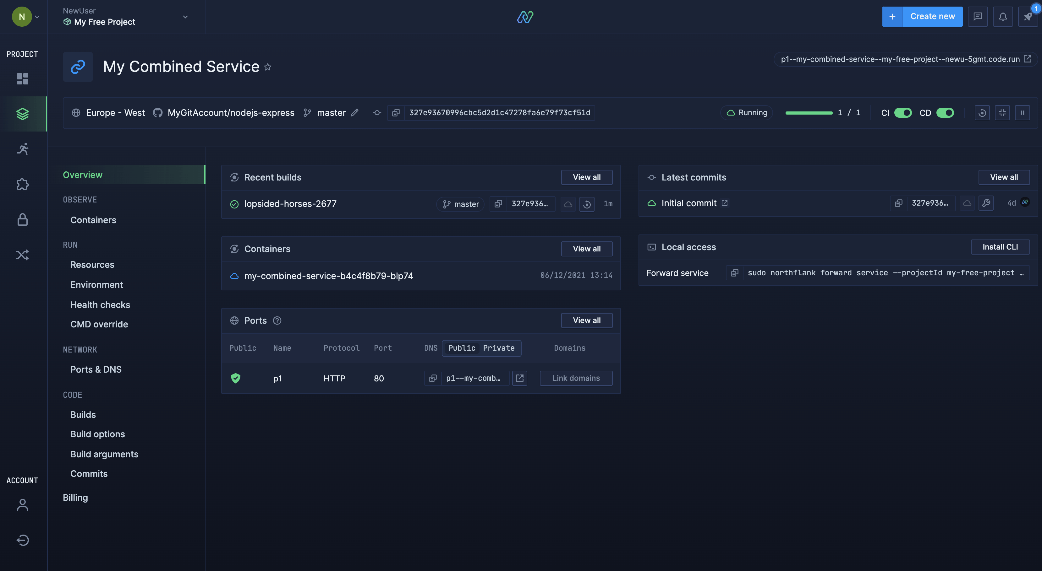The height and width of the screenshot is (571, 1042).
Task: Open the Commits section
Action: (x=89, y=474)
